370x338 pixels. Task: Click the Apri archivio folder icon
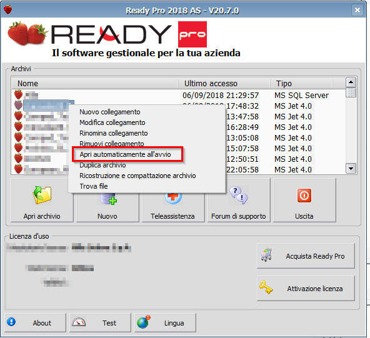42,195
